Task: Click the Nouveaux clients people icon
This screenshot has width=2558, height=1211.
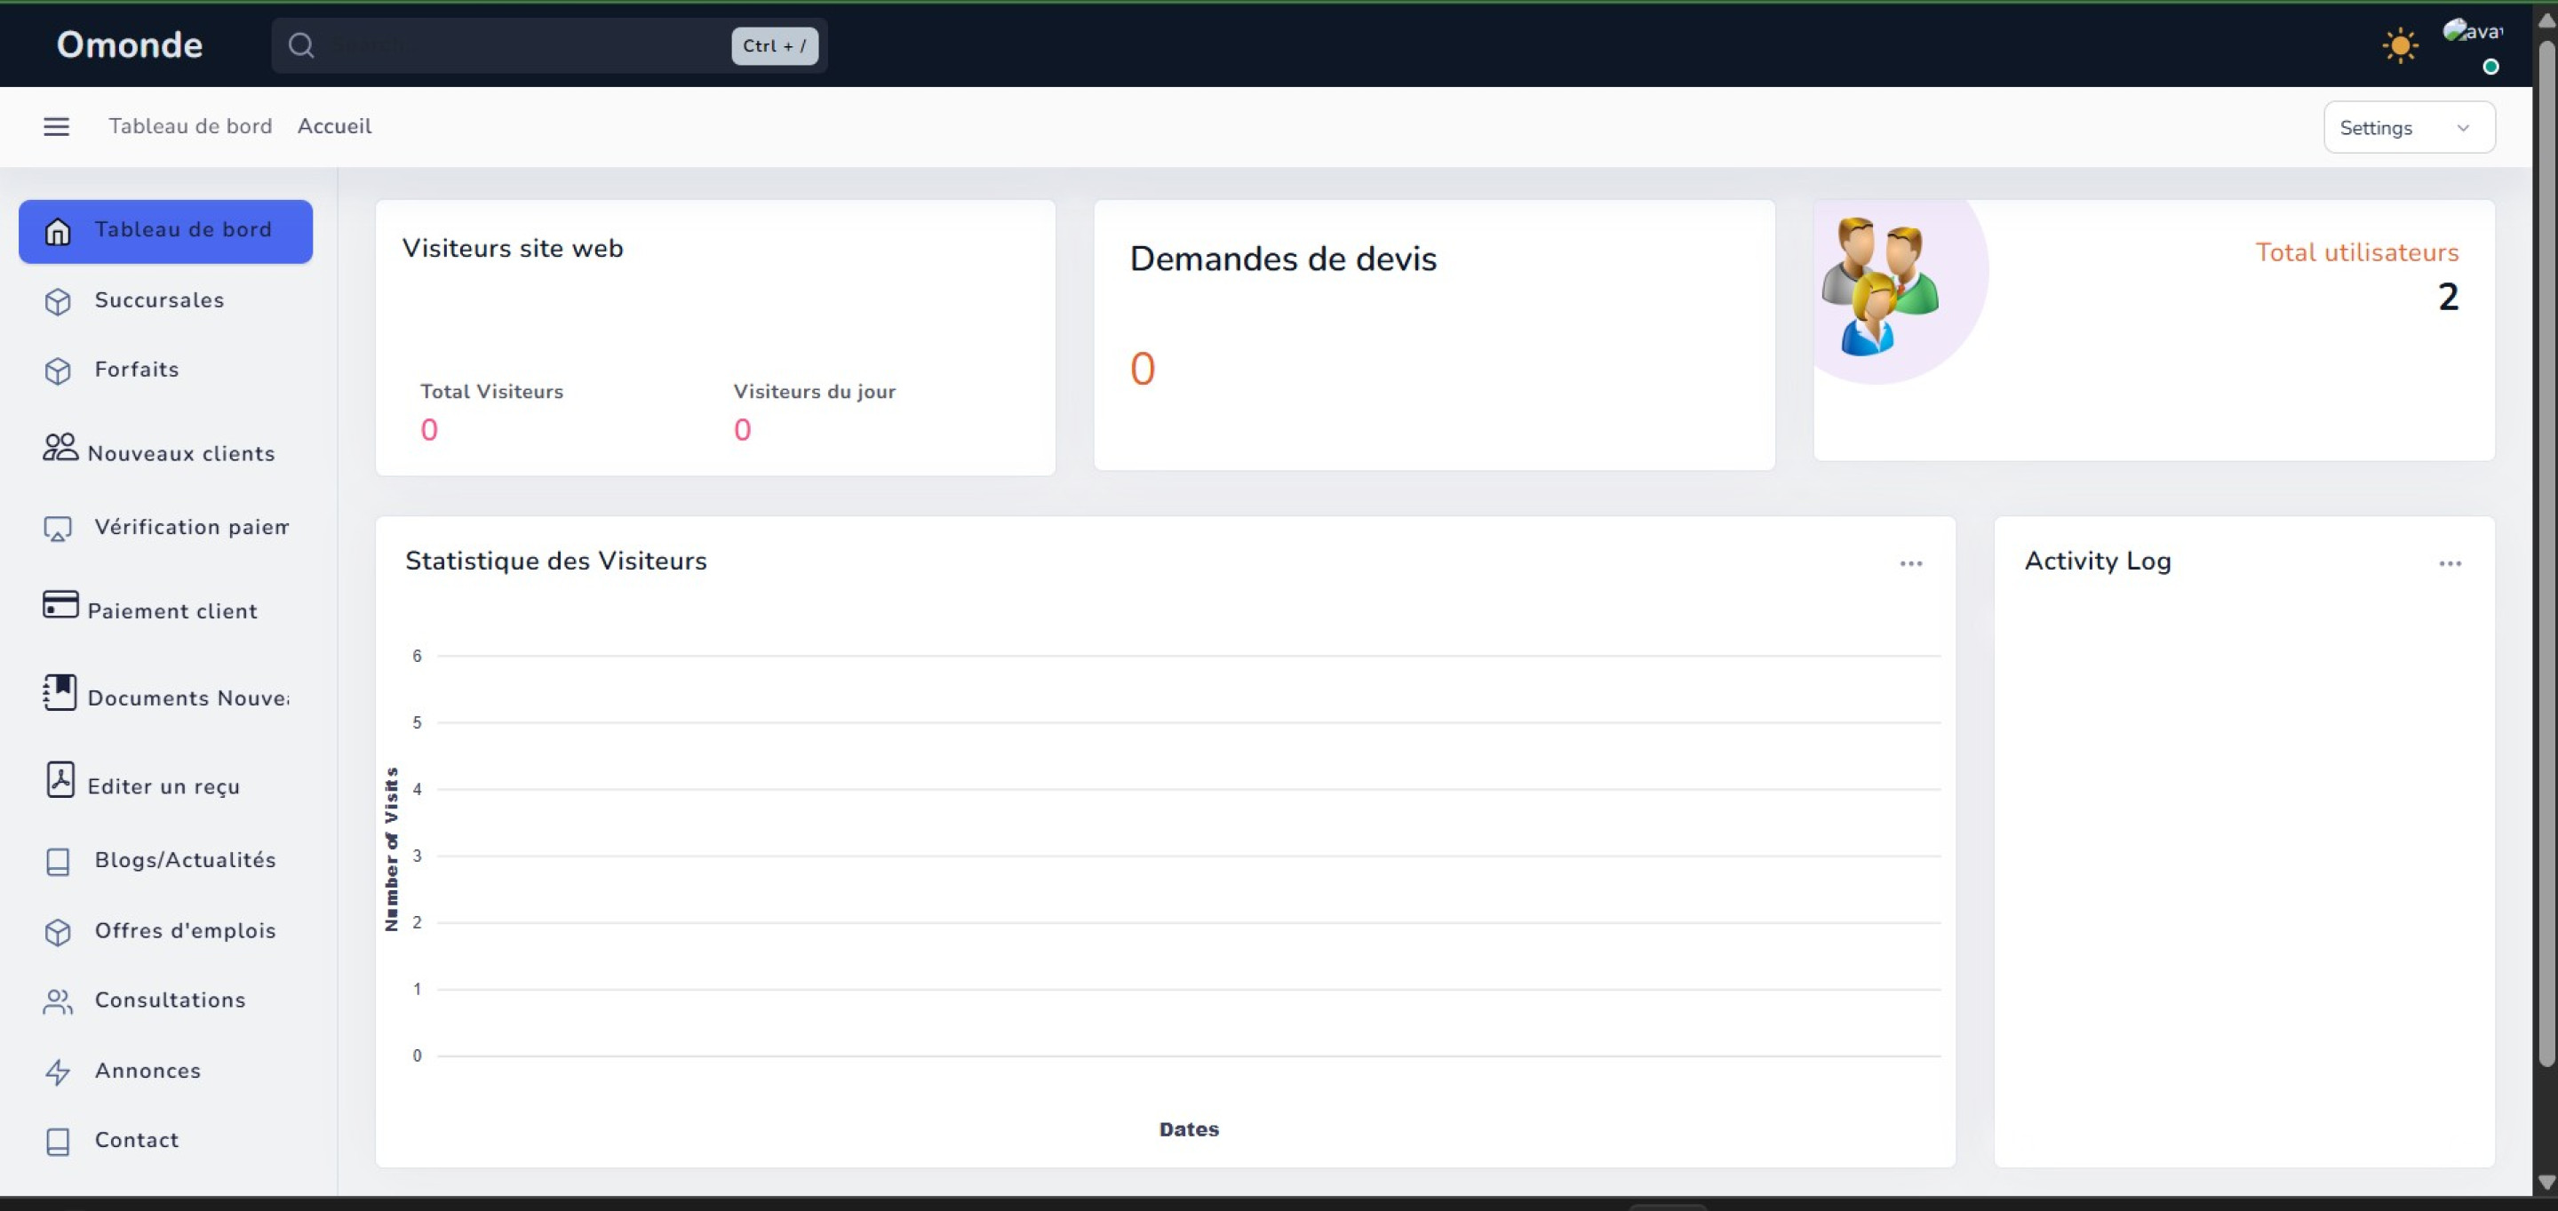Action: coord(60,448)
